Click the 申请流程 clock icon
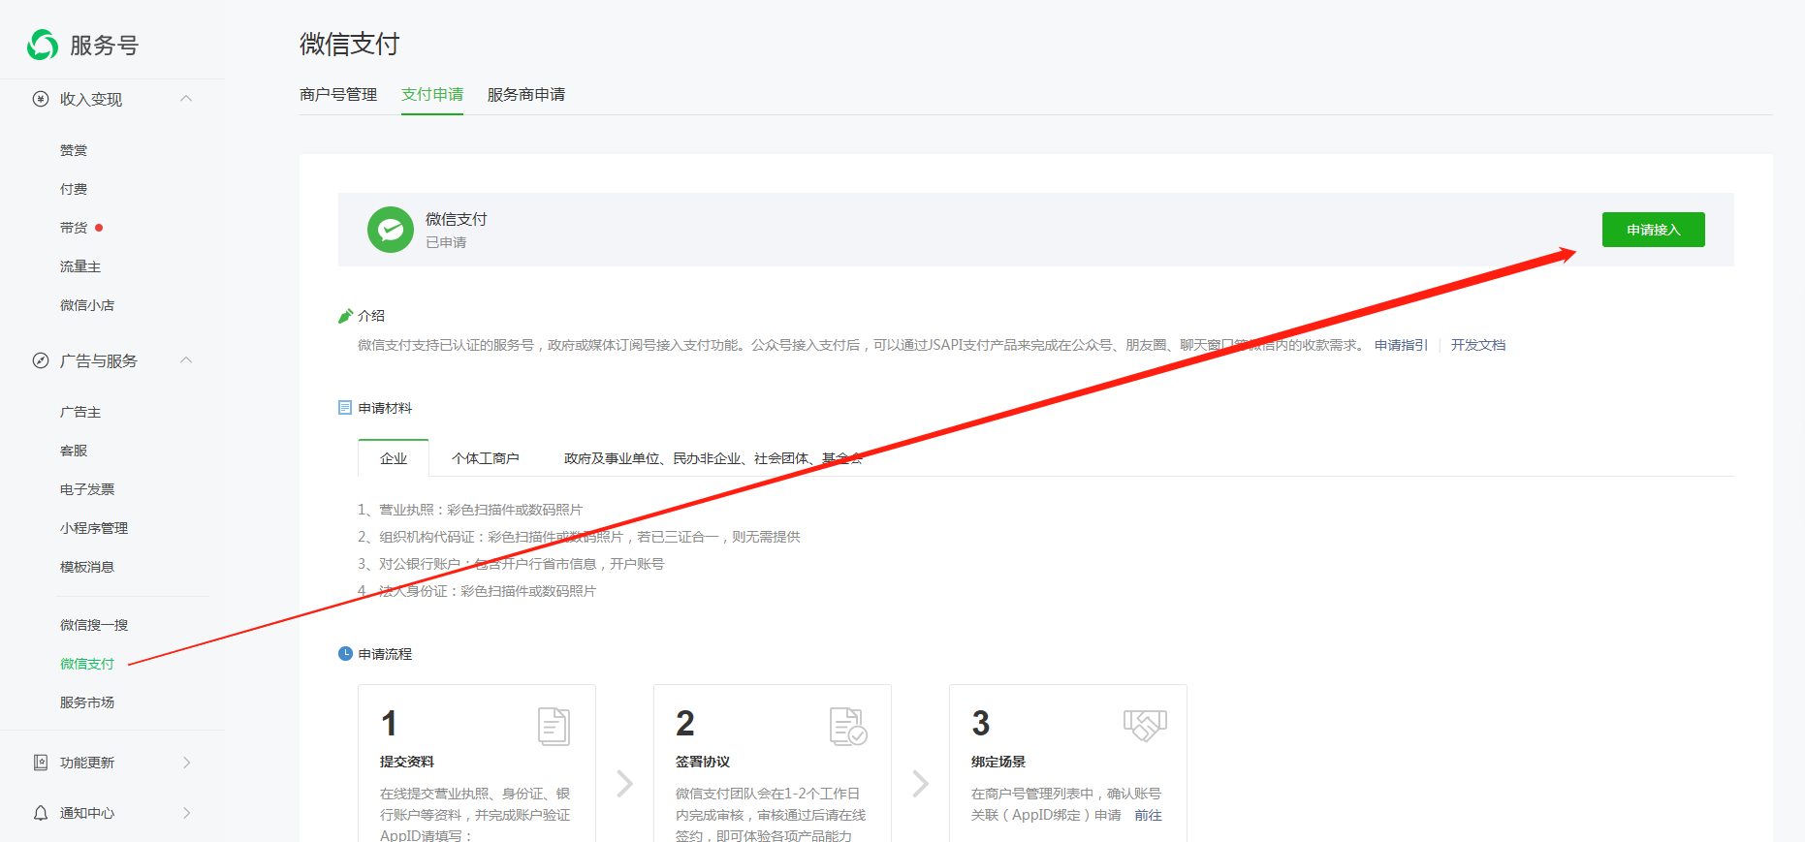 (345, 654)
